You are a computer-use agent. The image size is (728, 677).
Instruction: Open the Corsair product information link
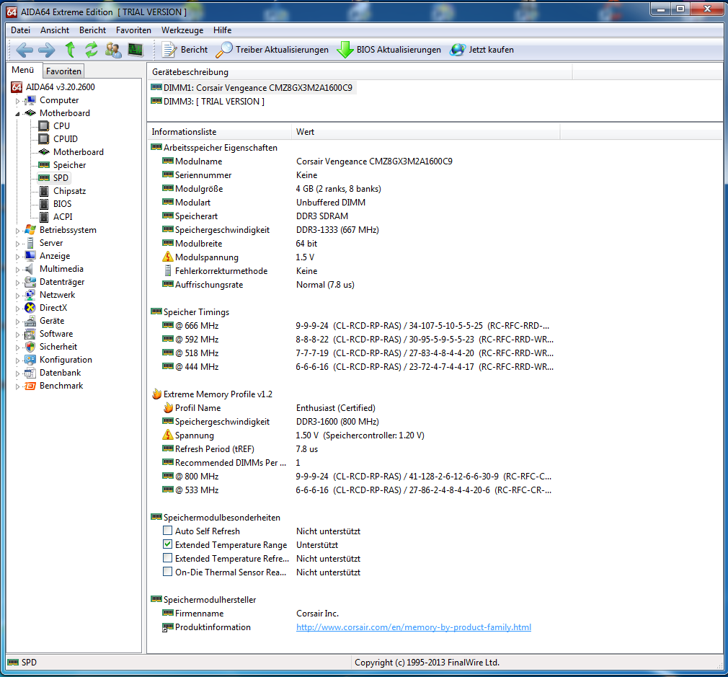click(x=414, y=627)
